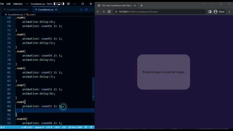The height and width of the screenshot is (131, 233).
Task: Click the browser Forward arrow
Action: tap(103, 12)
